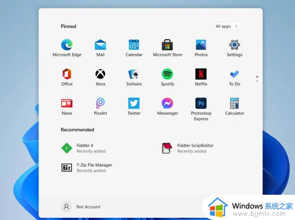The width and height of the screenshot is (295, 220).
Task: Open the News app
Action: (x=67, y=107)
